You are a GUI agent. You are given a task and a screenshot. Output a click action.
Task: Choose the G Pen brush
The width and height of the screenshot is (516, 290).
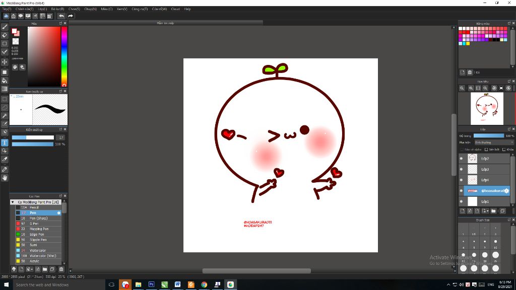(33, 224)
